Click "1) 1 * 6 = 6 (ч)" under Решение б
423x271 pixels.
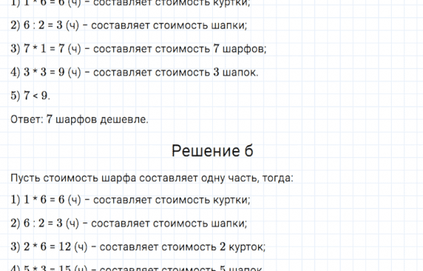(48, 200)
